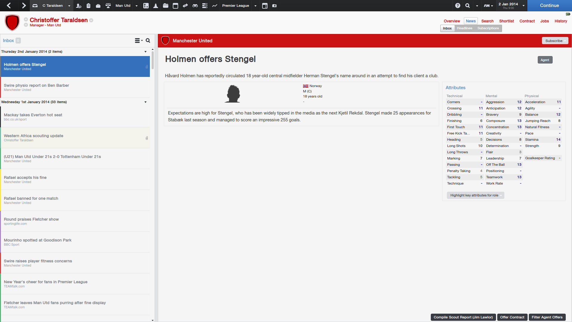Switch to the Headlines tab
Viewport: 572px width, 322px height.
(464, 28)
